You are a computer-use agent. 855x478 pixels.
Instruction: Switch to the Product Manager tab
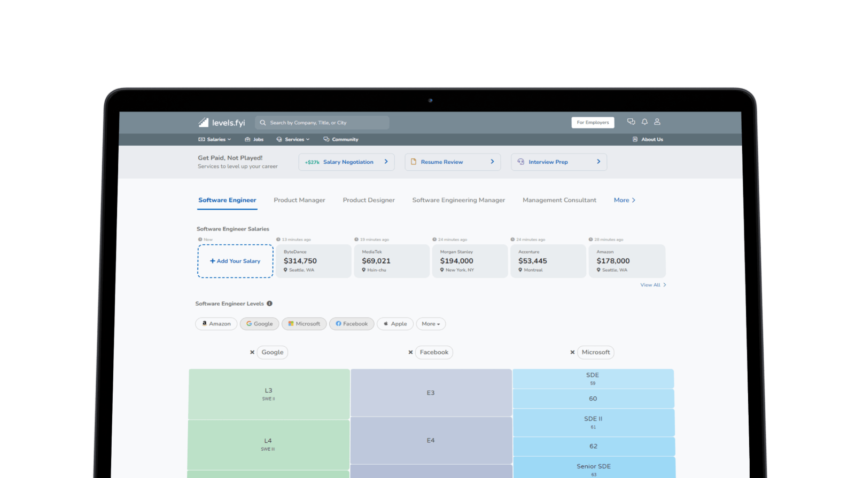[299, 200]
